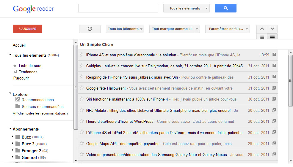The height and width of the screenshot is (167, 293).
Task: Open Google Maps API article external icon
Action: click(274, 143)
